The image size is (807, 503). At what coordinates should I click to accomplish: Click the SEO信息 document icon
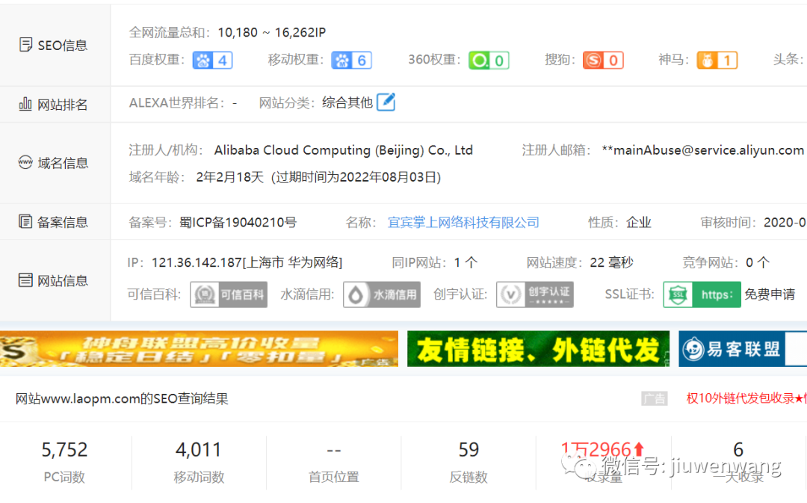click(25, 45)
